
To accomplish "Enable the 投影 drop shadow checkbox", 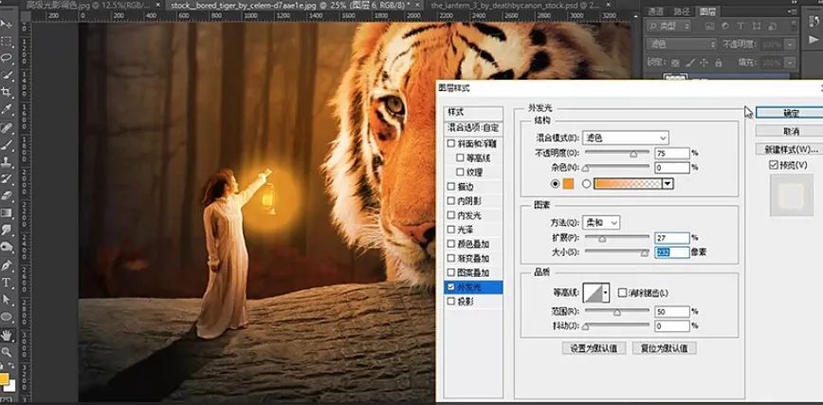I will [x=451, y=302].
